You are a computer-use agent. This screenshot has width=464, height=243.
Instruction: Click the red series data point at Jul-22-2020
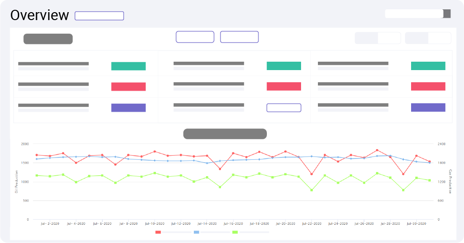[312, 174]
